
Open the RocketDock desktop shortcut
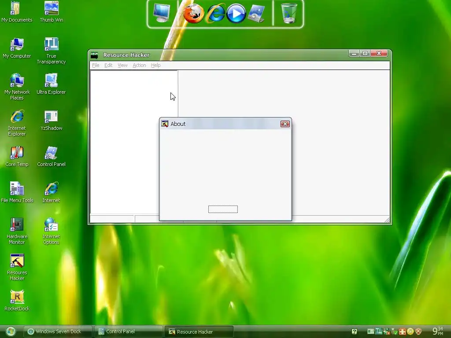coord(17,301)
